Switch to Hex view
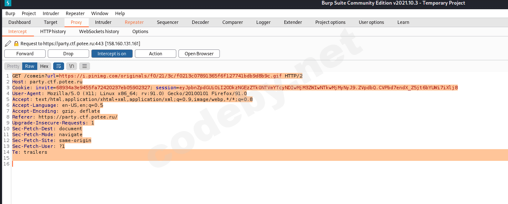508x204 pixels. coord(44,66)
